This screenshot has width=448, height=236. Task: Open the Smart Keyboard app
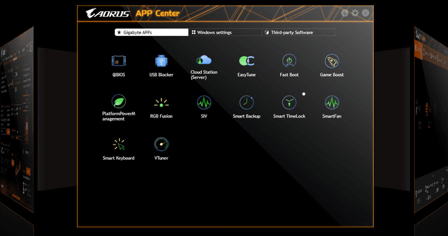pos(119,144)
